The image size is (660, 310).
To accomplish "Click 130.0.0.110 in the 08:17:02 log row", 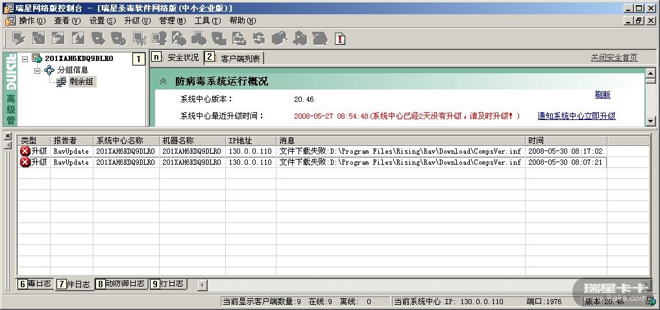I will pyautogui.click(x=251, y=151).
